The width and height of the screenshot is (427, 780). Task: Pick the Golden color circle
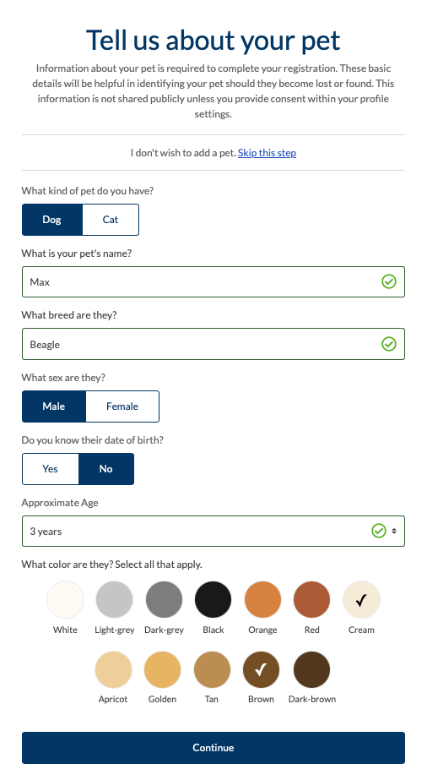pos(162,669)
